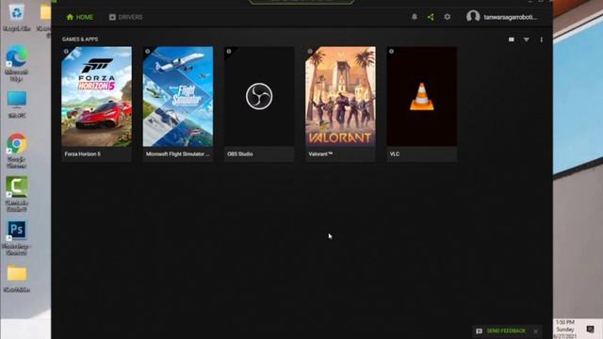603x339 pixels.
Task: Open the Home tab in GeForce Experience
Action: tap(79, 17)
